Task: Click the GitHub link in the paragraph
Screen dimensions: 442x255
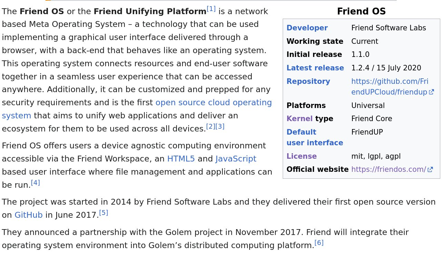Action: tap(29, 215)
